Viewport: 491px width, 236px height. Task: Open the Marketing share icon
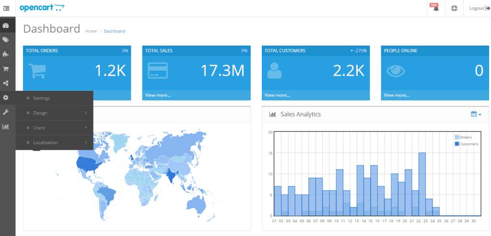[6, 83]
